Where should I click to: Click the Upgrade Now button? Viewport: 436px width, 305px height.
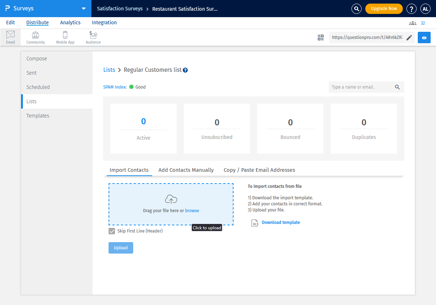[384, 9]
